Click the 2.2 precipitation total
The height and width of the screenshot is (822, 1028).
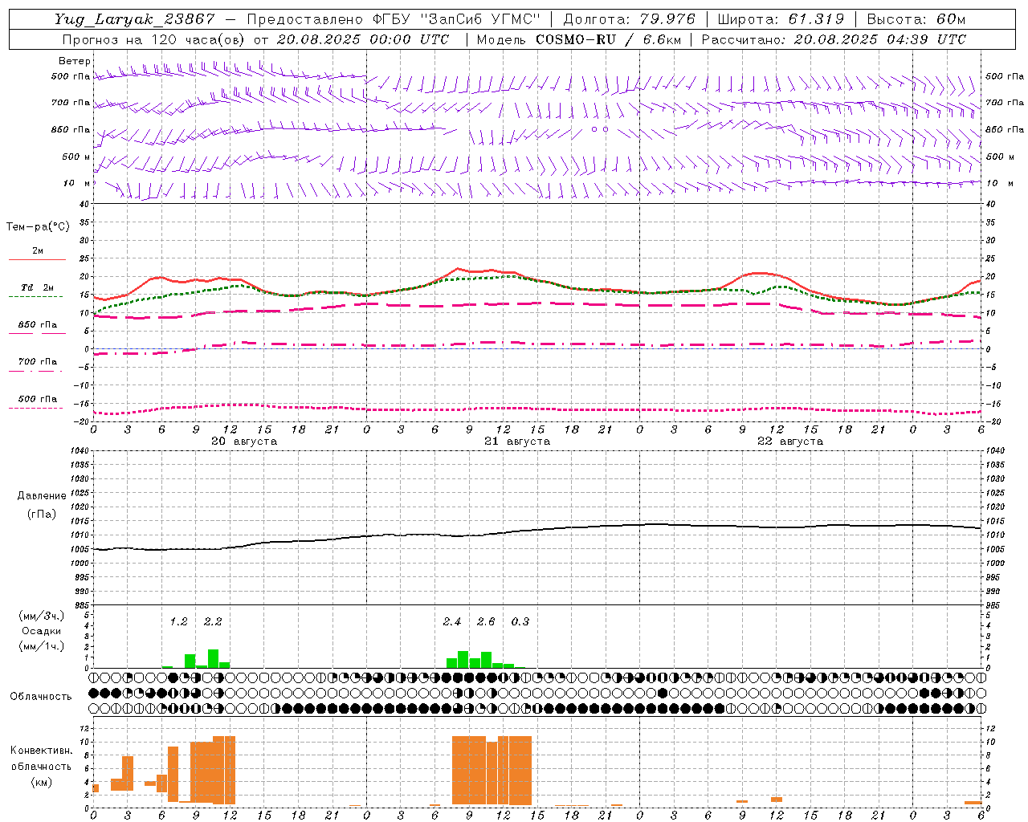tap(213, 622)
